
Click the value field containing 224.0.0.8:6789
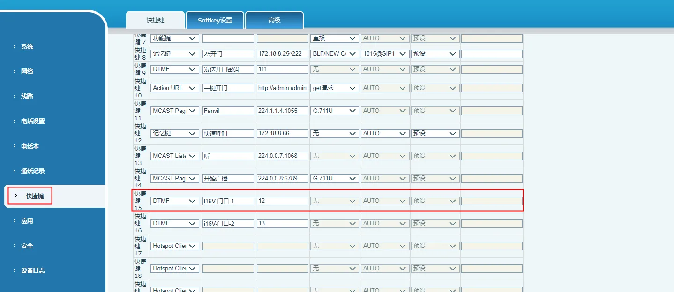click(282, 179)
